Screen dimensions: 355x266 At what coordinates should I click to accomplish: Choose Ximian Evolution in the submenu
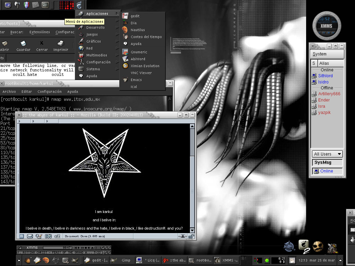[x=142, y=66]
